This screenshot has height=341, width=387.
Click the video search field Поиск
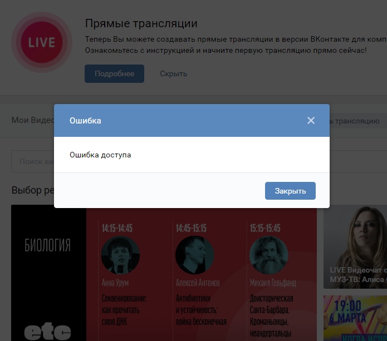click(33, 161)
